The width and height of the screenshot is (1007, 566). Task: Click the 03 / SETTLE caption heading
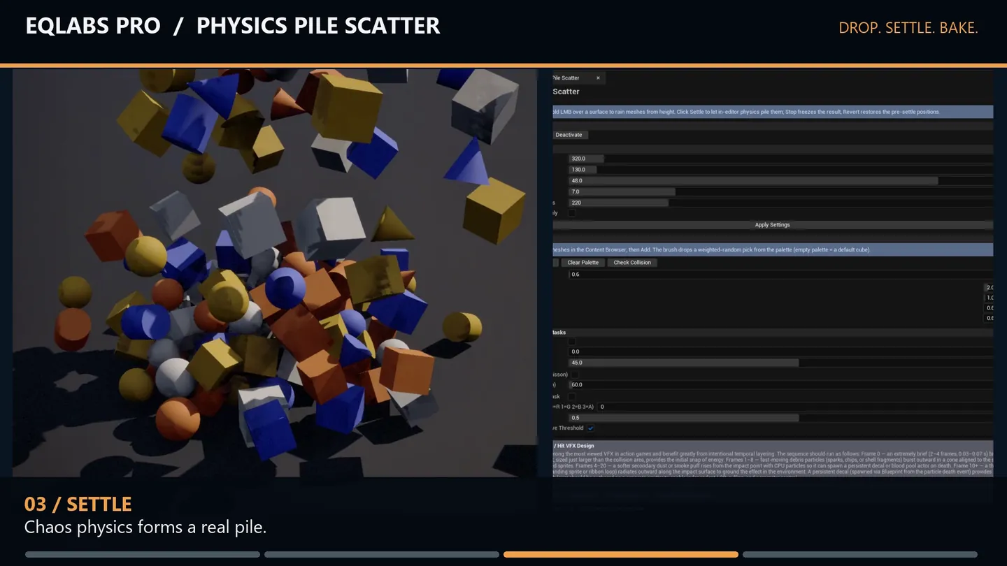[x=78, y=504]
